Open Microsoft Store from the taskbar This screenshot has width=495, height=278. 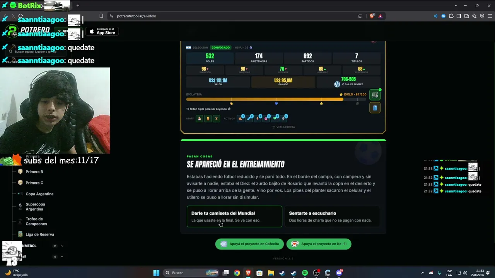tap(259, 273)
